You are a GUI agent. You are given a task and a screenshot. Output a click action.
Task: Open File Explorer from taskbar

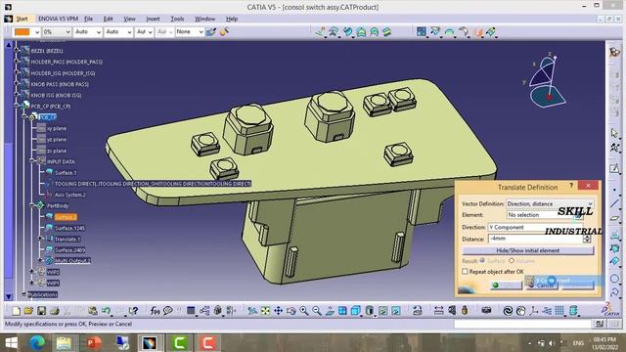(64, 343)
